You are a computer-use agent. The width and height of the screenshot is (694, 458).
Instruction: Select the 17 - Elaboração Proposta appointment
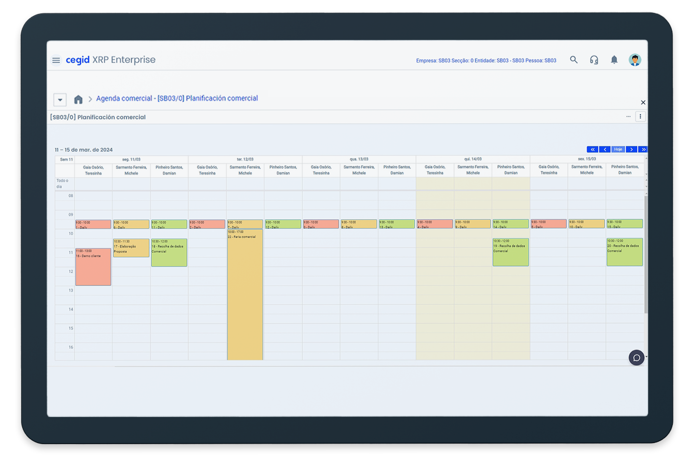pos(131,248)
